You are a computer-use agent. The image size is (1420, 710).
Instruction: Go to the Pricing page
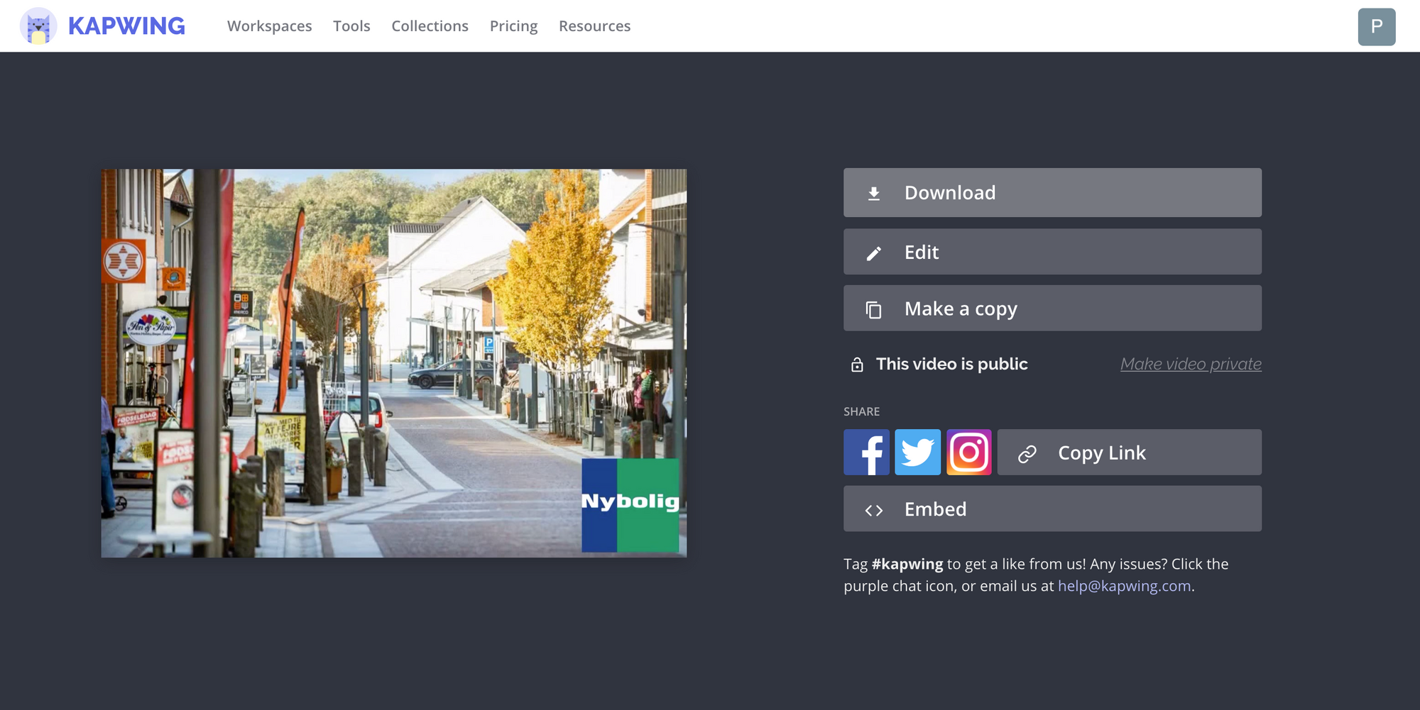tap(513, 26)
